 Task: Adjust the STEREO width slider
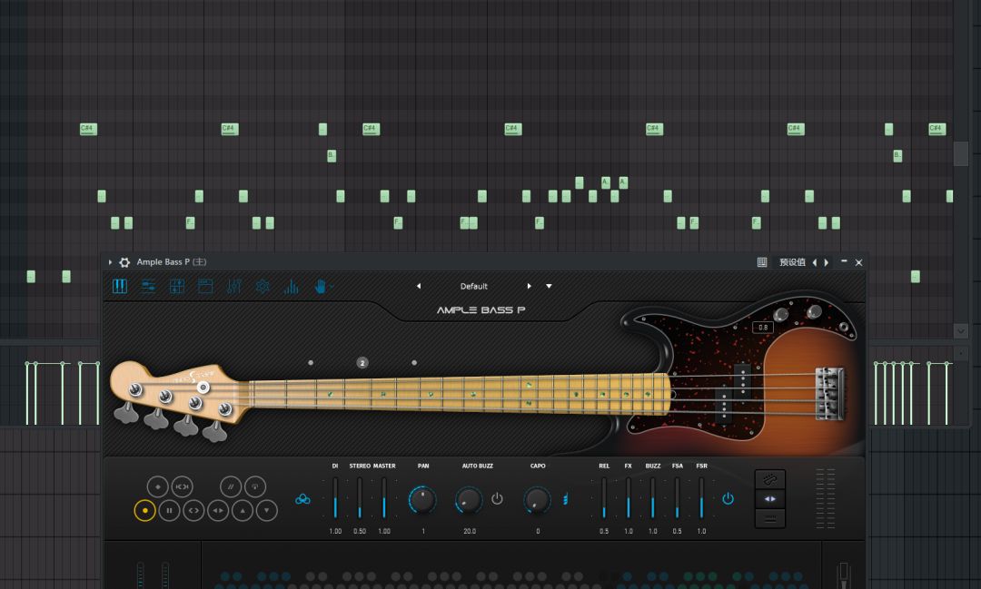point(360,497)
